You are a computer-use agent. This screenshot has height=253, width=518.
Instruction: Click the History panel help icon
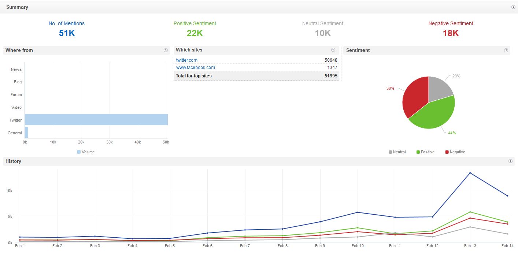[510, 161]
